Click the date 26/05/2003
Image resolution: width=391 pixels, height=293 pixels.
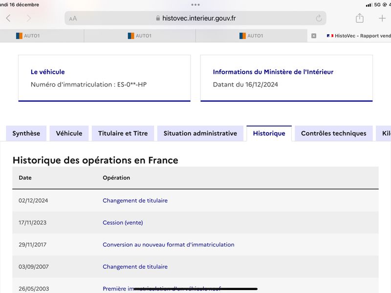click(x=34, y=289)
